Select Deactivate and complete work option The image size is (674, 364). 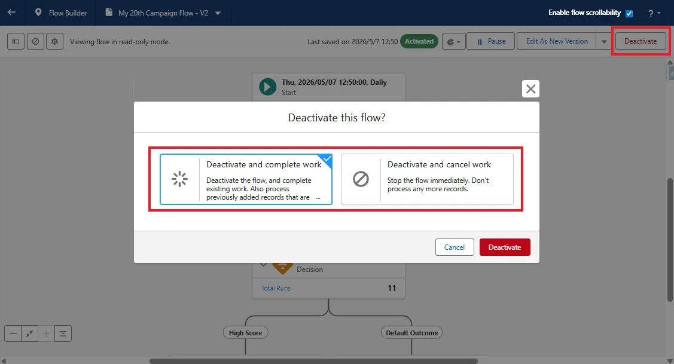coord(246,179)
